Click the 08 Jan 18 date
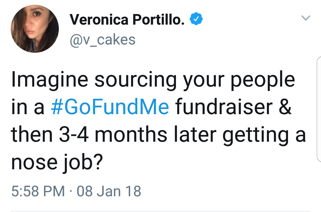This screenshot has height=212, width=321. click(x=109, y=191)
